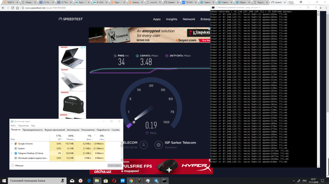Viewport: 329px width, 184px height.
Task: Open the ad info icon on the laptop ad
Action: click(82, 48)
